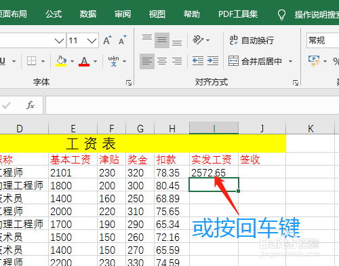Select column F header

[112, 128]
